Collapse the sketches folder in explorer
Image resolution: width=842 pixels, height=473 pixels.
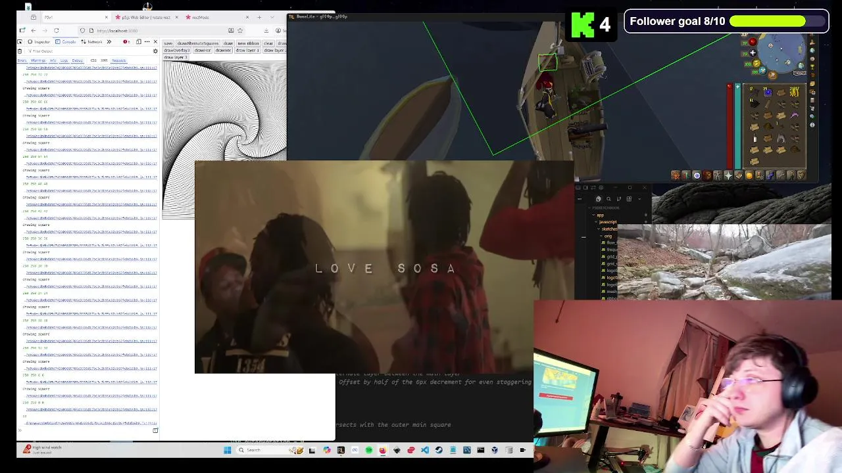tap(608, 229)
